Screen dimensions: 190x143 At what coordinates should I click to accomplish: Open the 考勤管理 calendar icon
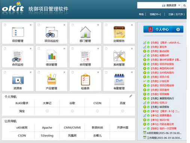pos(119,79)
